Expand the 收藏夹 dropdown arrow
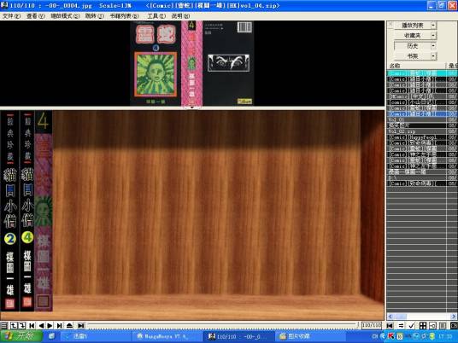Screen dimensions: 458x343 (433, 36)
